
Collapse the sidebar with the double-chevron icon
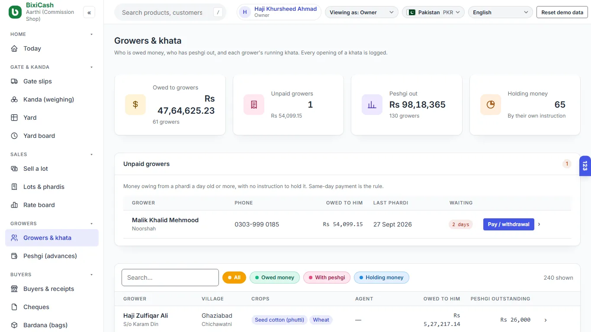click(89, 13)
